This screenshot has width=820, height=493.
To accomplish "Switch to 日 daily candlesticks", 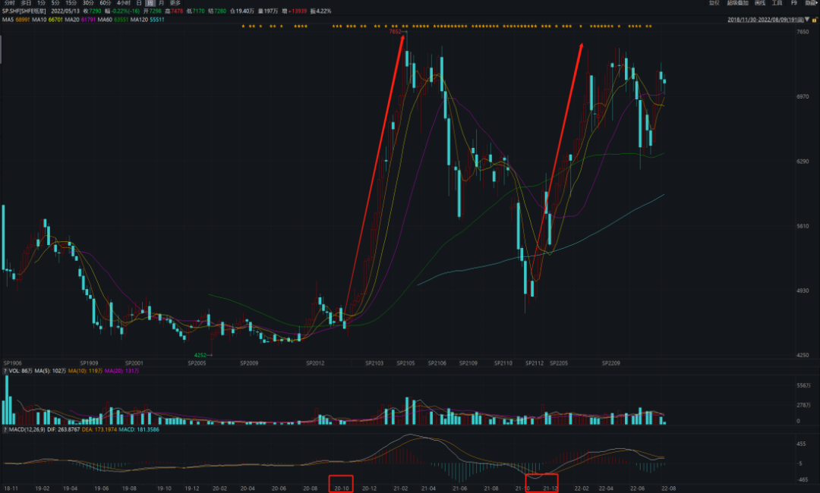I will (139, 3).
